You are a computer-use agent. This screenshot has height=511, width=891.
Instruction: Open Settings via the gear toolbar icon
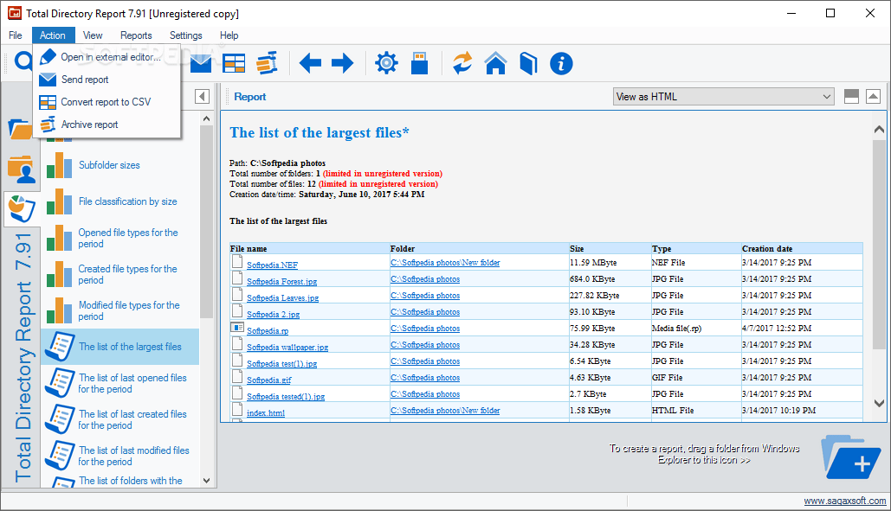[x=386, y=62]
